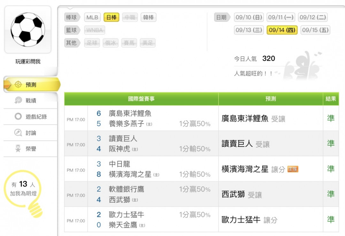Click the 人氣超旺的 status text
The image size is (345, 236).
click(x=253, y=73)
